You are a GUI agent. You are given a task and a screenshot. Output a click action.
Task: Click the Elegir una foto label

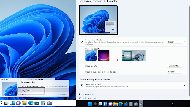point(91,66)
